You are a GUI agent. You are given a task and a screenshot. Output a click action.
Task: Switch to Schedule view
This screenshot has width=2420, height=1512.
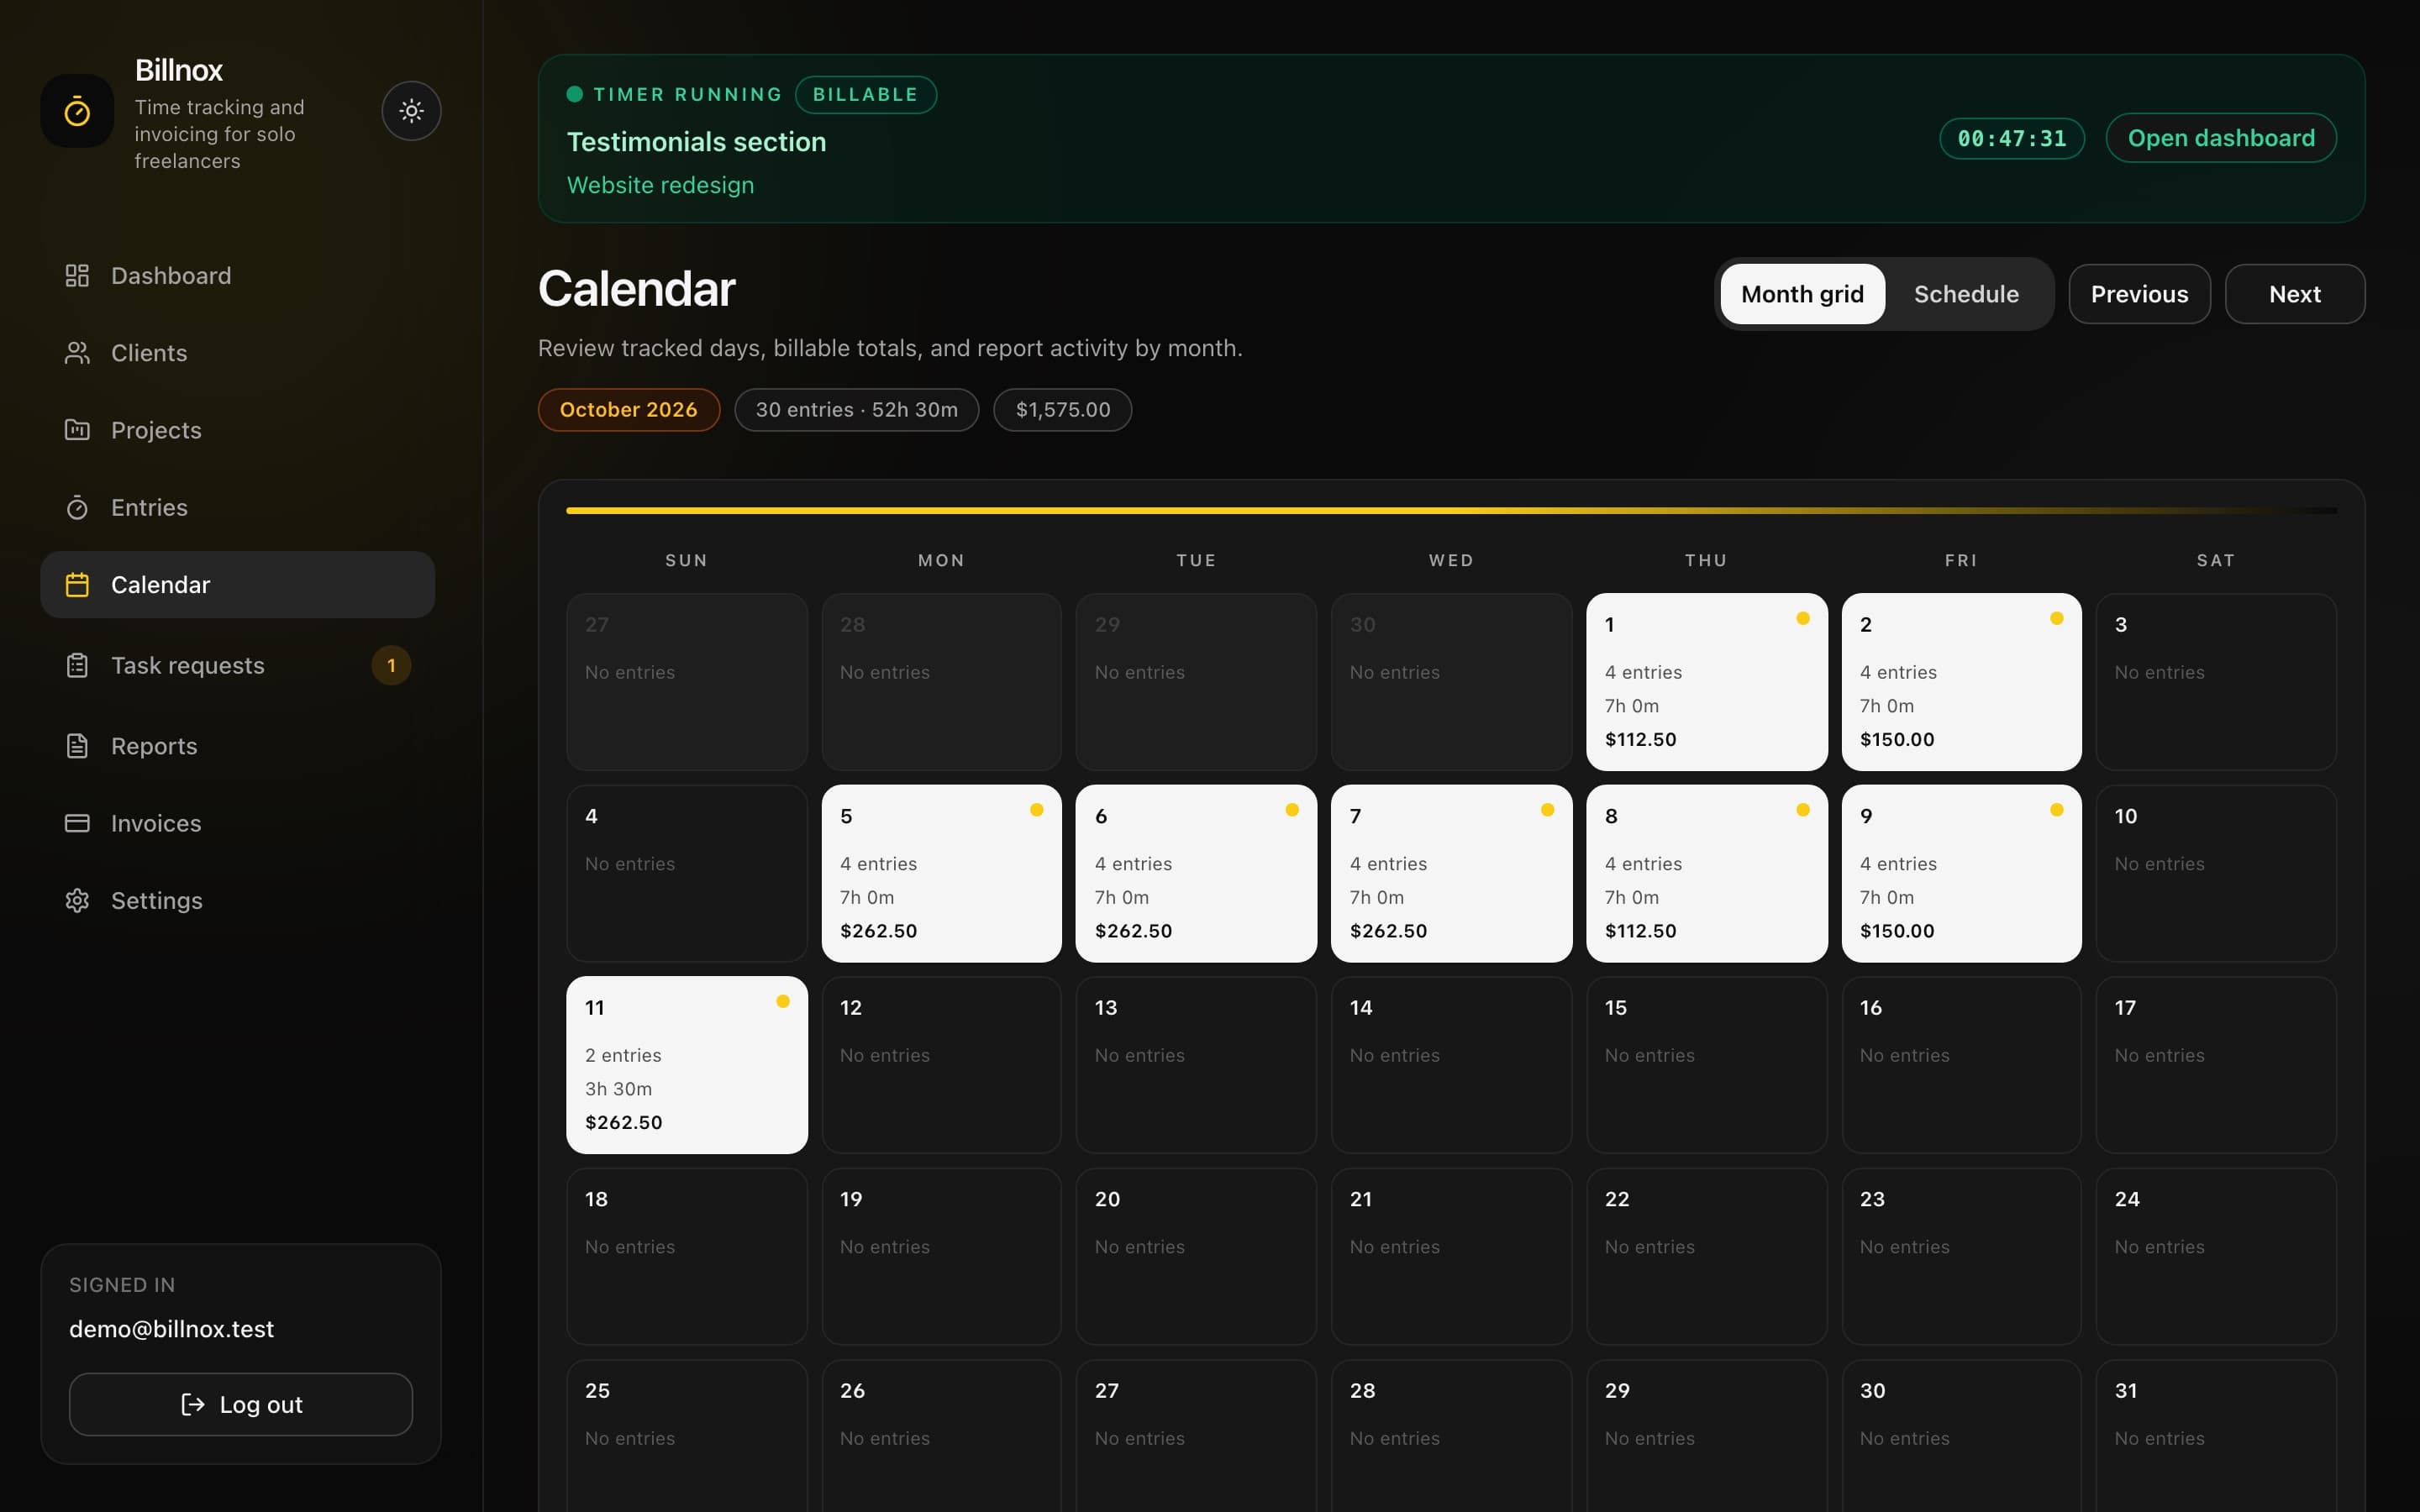coord(1966,294)
